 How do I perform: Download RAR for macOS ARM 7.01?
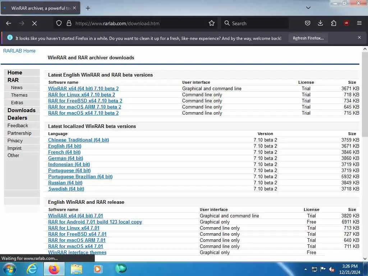(77, 240)
